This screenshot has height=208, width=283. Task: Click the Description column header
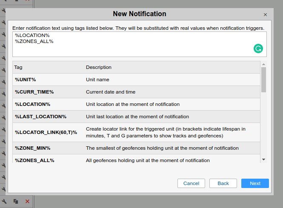99,67
